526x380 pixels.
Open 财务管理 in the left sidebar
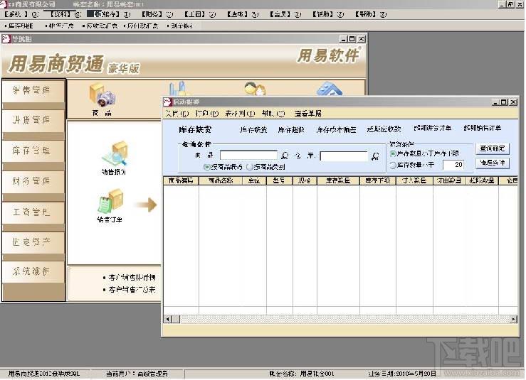[33, 182]
